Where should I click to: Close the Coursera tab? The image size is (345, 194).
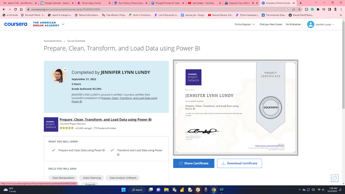294,3
